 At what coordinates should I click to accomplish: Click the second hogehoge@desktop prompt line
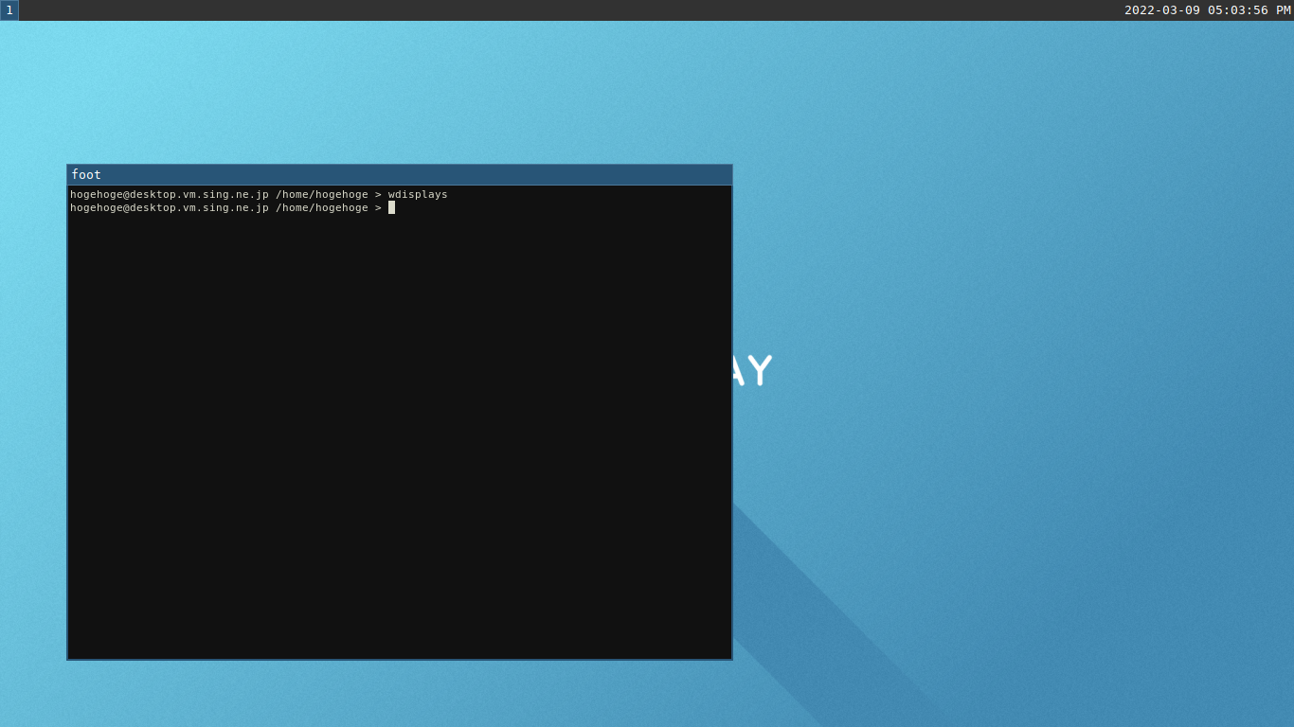click(x=232, y=208)
